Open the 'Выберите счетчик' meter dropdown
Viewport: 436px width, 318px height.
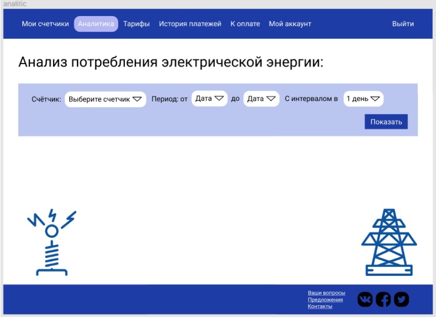(x=105, y=100)
